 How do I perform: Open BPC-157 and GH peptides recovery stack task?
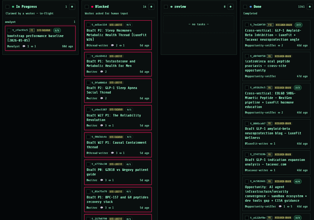[117, 200]
